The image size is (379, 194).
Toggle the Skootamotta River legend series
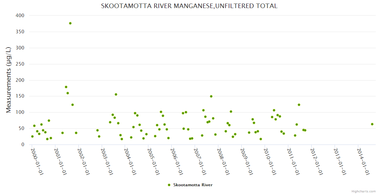pyautogui.click(x=193, y=185)
